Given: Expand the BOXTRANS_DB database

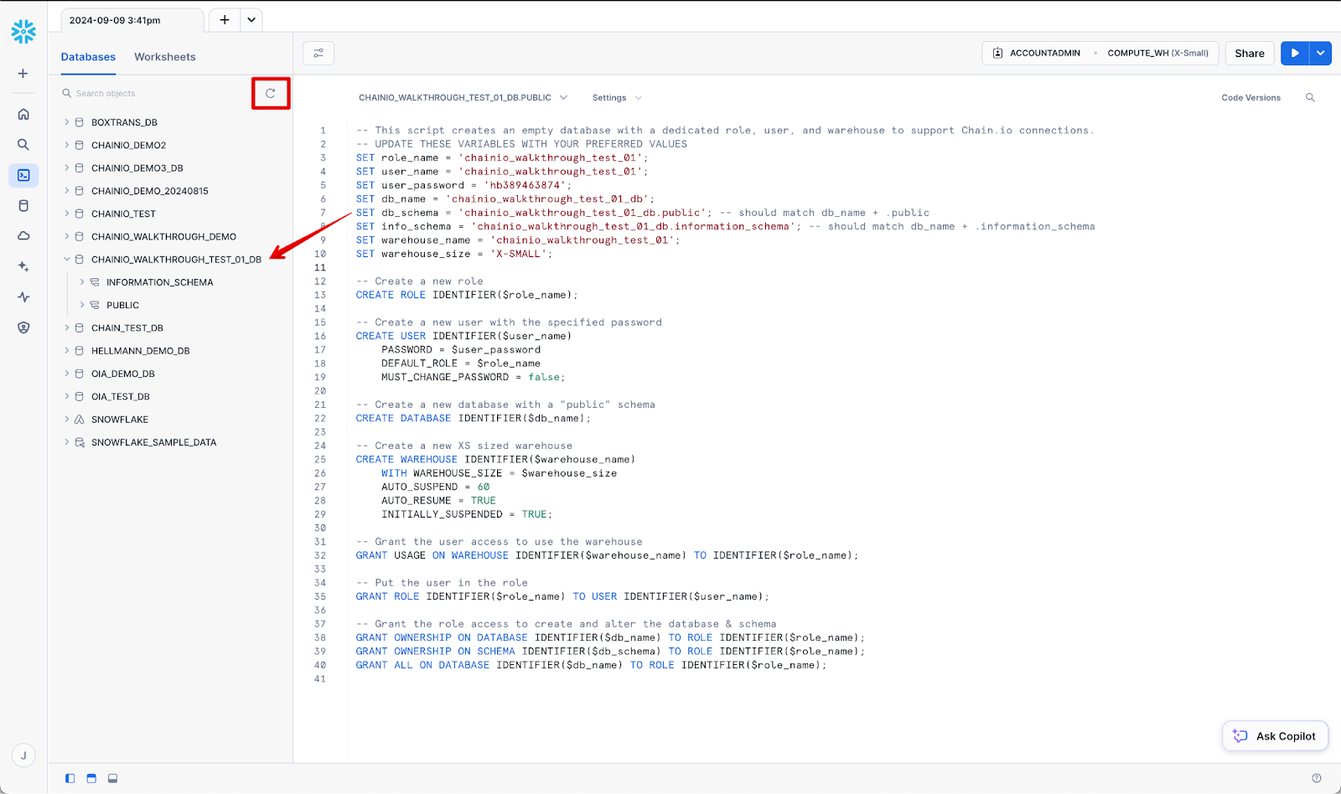Looking at the screenshot, I should [x=67, y=122].
